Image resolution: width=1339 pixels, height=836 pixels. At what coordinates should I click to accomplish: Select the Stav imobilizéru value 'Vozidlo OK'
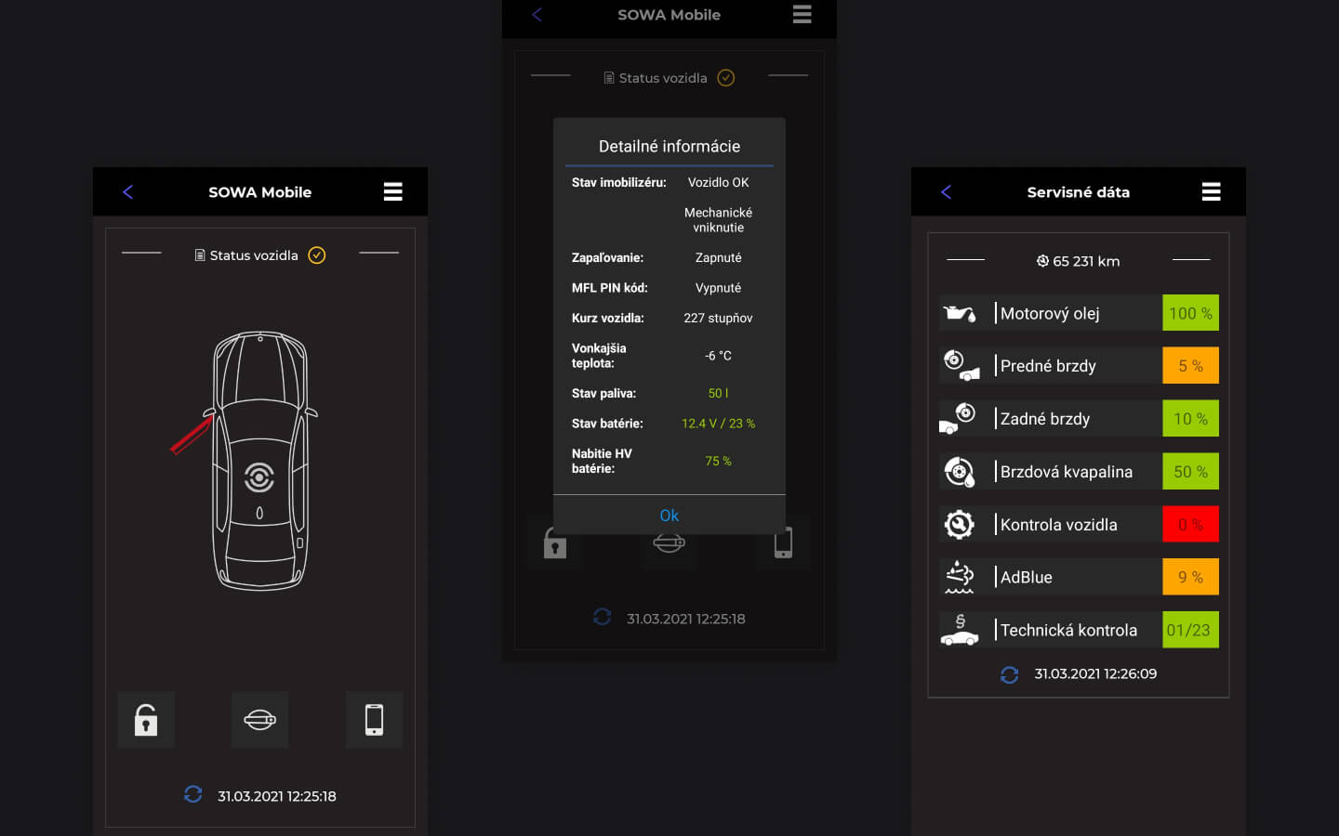tap(718, 183)
